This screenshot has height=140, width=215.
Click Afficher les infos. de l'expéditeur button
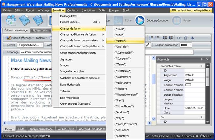(x=191, y=10)
